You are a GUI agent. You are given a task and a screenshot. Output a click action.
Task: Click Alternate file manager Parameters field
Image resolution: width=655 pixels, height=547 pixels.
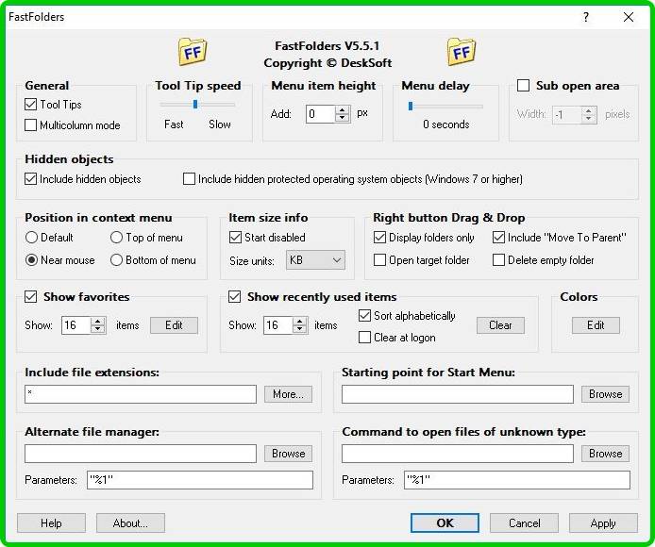pyautogui.click(x=200, y=480)
